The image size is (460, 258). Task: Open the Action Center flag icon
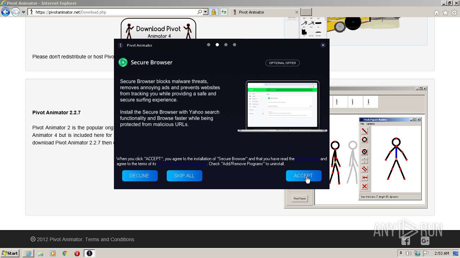(x=426, y=253)
